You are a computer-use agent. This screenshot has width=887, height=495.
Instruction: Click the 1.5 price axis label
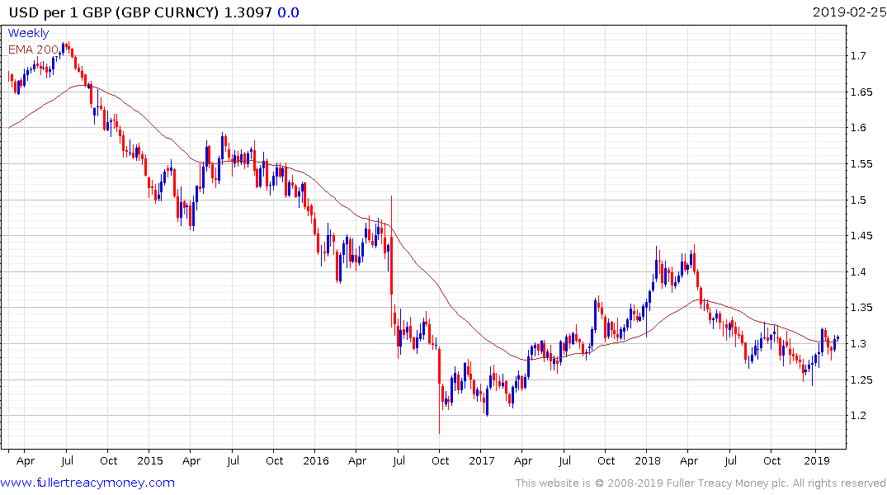(858, 200)
